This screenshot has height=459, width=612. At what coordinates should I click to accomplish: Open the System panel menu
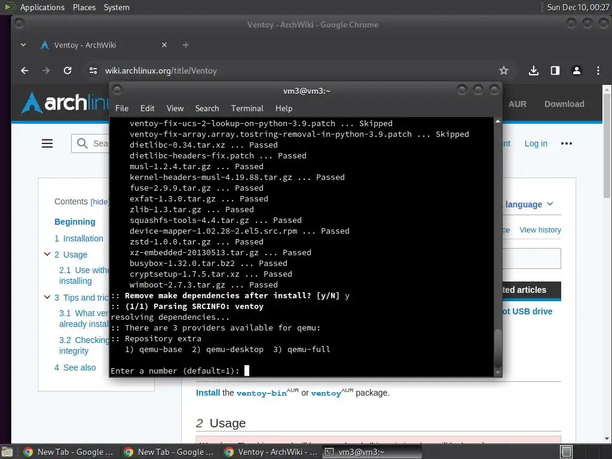coord(117,7)
